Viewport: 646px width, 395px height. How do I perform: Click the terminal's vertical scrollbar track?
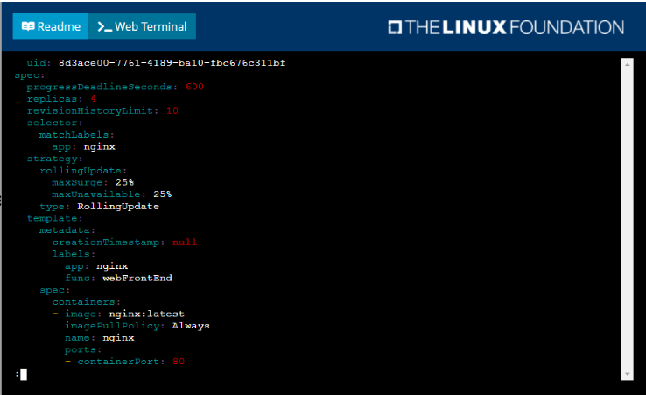point(627,219)
